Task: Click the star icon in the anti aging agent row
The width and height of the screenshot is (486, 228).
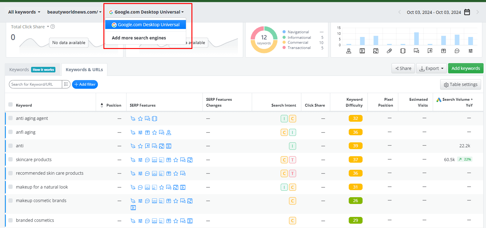Action: point(140,119)
